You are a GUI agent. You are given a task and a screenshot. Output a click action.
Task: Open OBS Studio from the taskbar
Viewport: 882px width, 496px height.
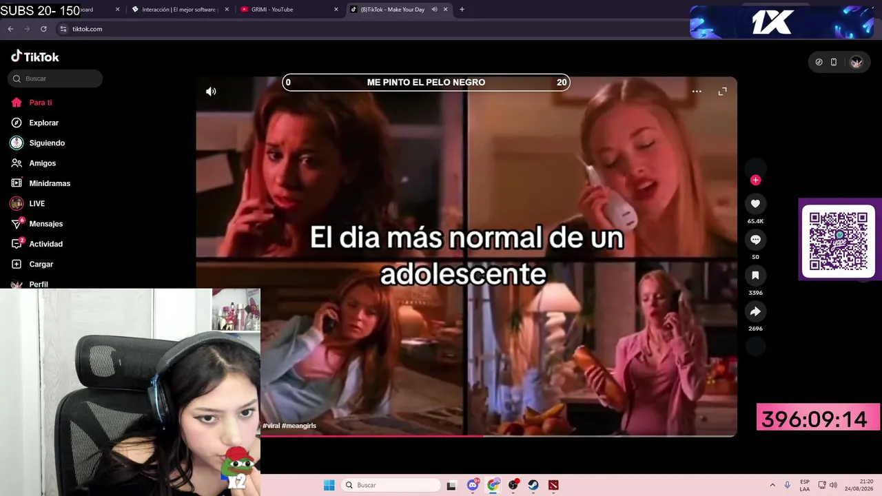point(513,485)
